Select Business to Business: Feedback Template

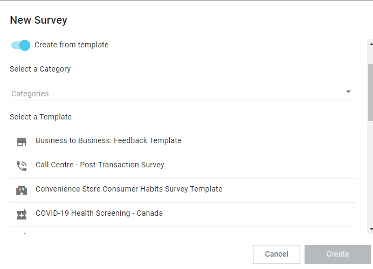(108, 140)
